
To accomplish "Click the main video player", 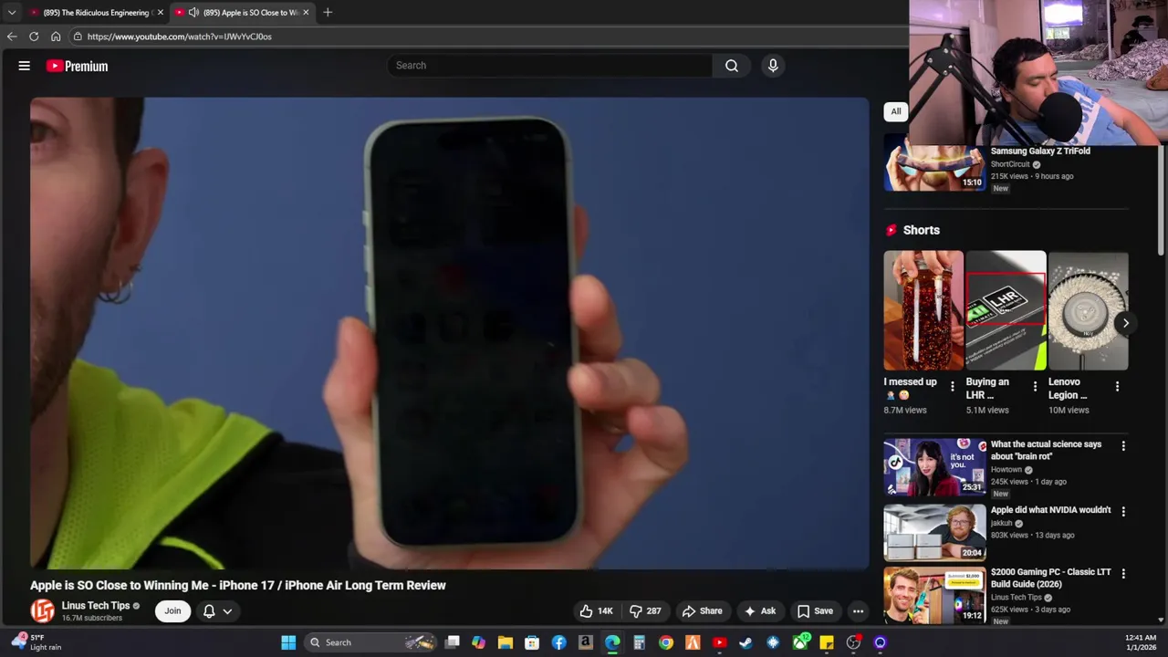I will pyautogui.click(x=449, y=333).
